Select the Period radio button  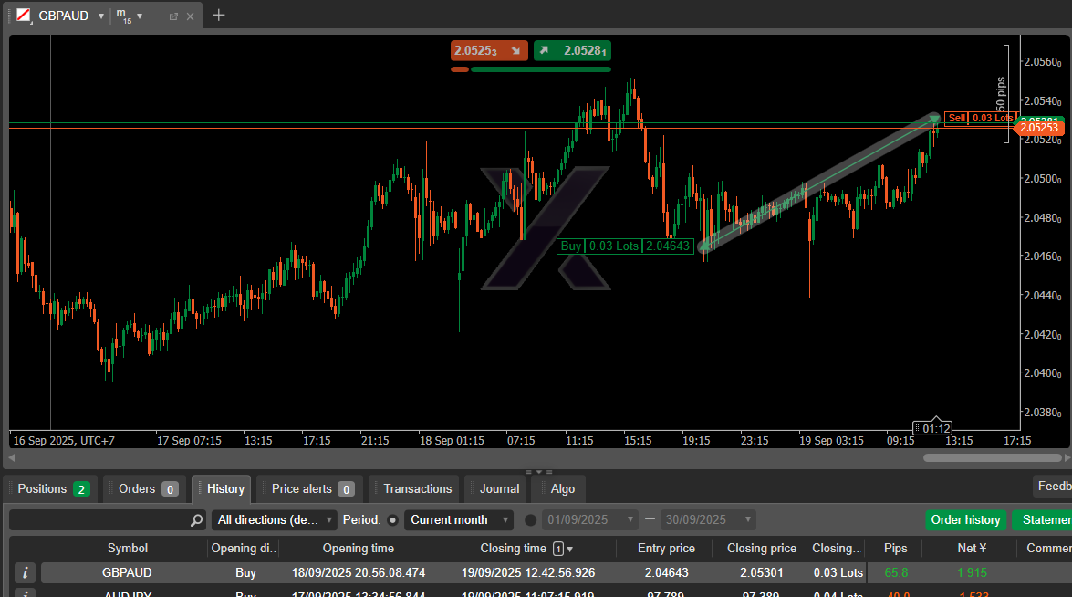tap(393, 520)
